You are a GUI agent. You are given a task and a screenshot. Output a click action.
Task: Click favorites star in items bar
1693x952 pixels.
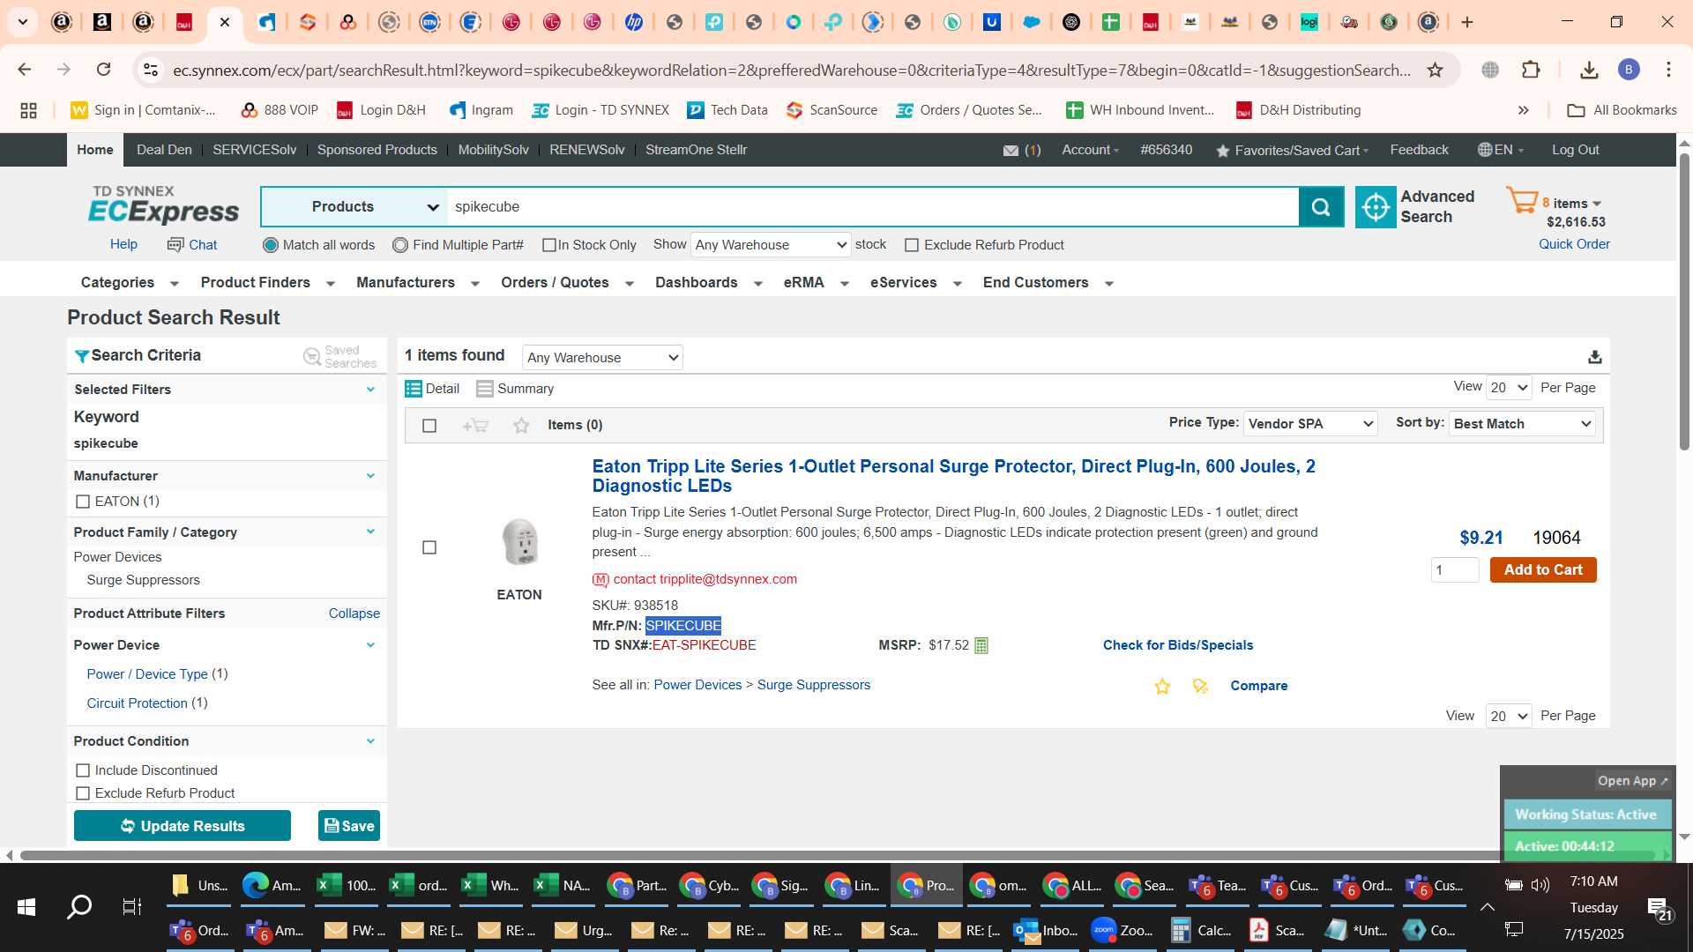[x=521, y=426]
